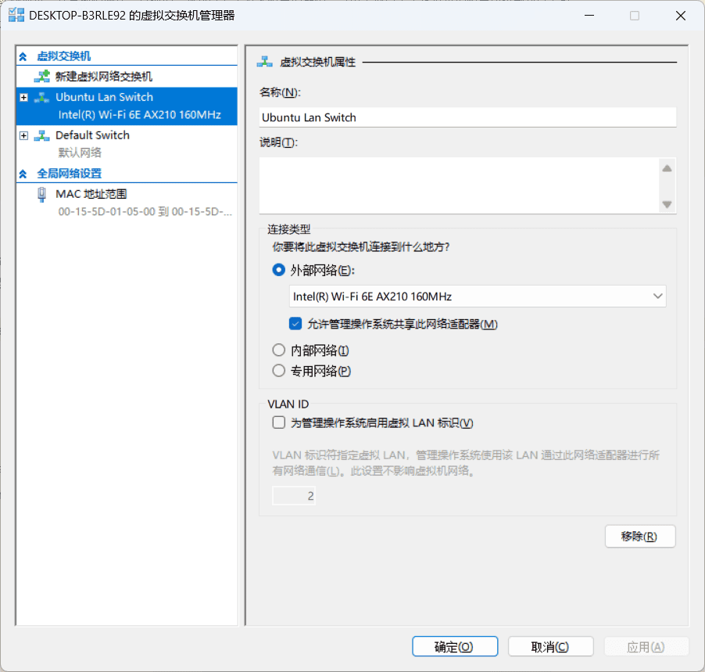
Task: Uncheck 允许管理操作系统共享此网络适配器
Action: pos(295,323)
